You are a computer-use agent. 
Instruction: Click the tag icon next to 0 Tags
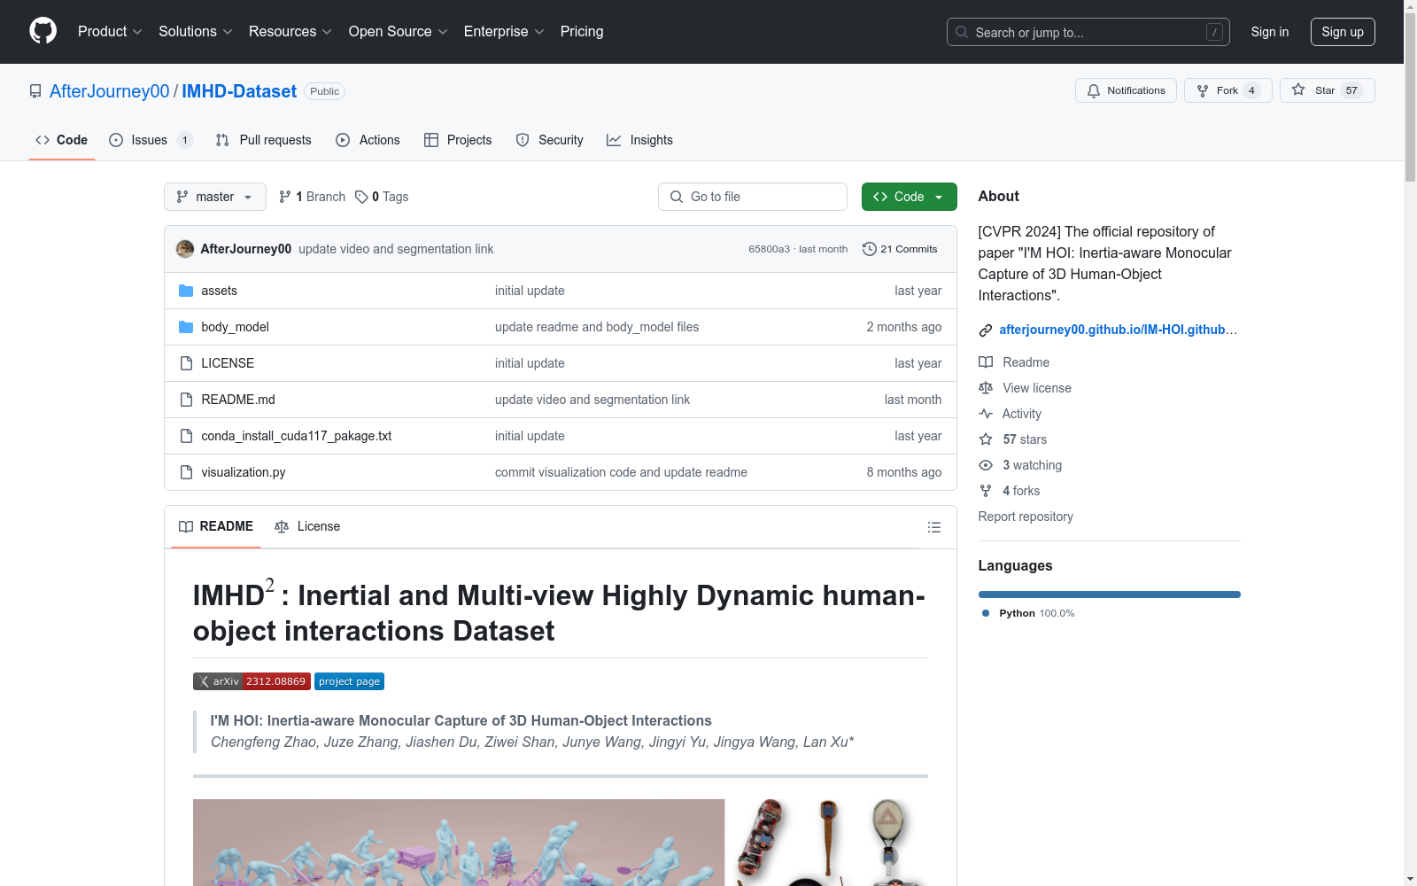tap(361, 197)
